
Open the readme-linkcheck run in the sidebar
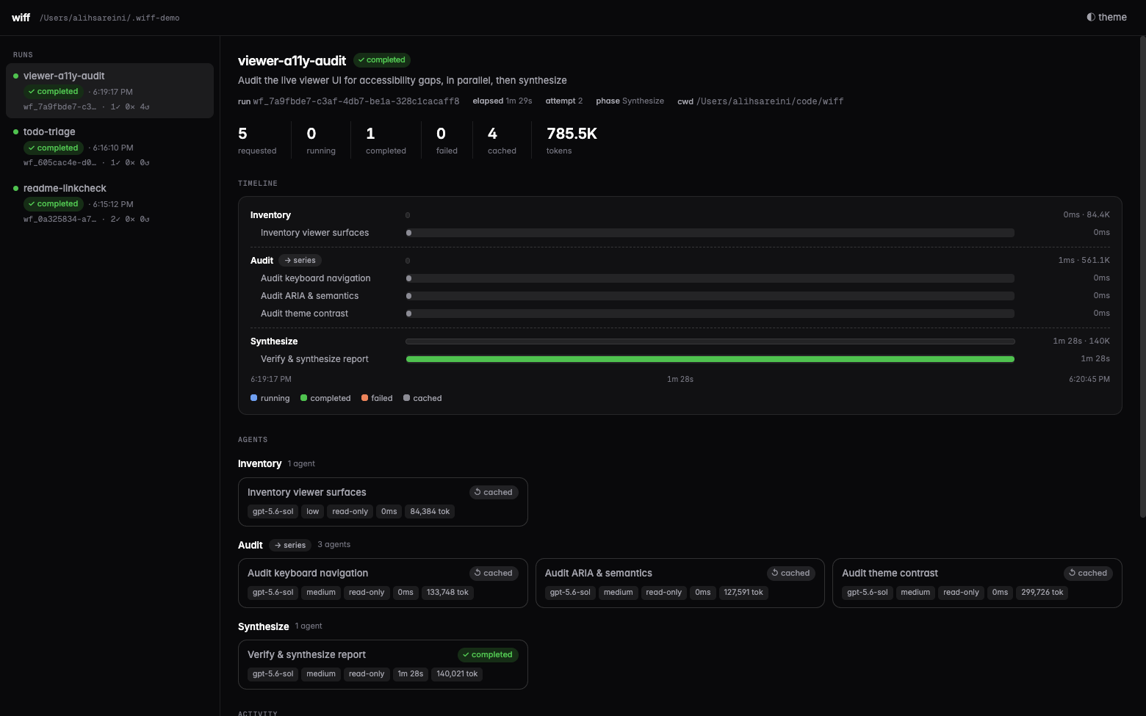[109, 203]
